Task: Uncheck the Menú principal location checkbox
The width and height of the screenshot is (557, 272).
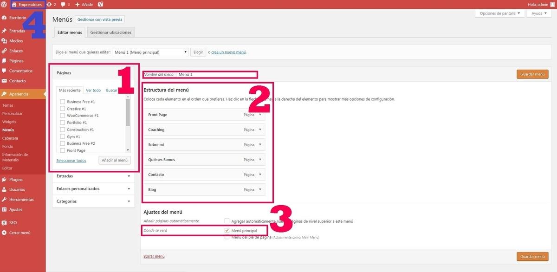Action: [227, 230]
